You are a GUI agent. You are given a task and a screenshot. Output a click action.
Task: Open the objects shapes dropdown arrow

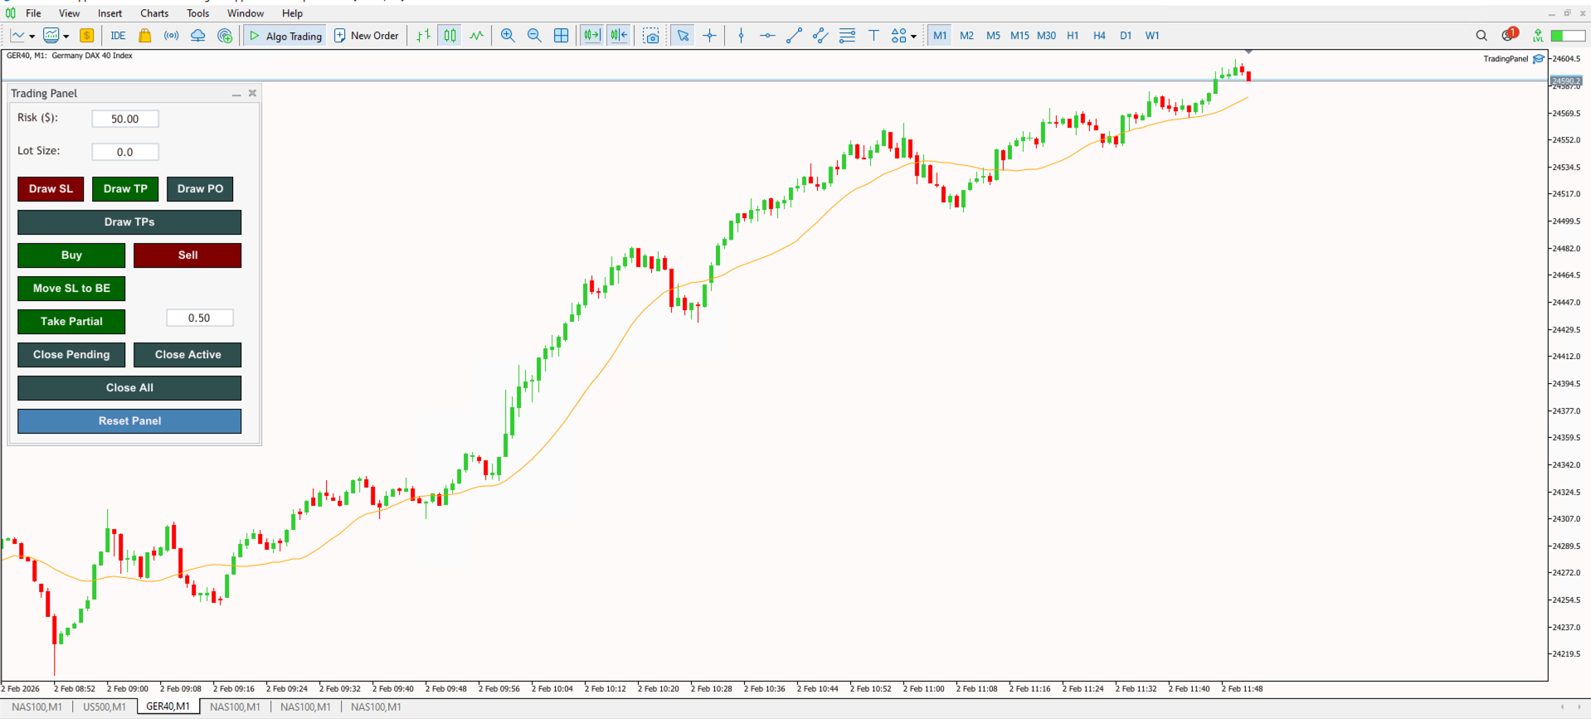(913, 36)
